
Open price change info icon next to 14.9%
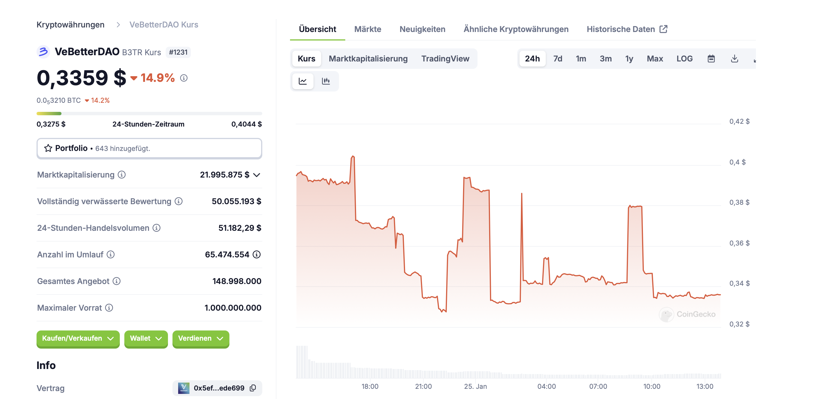pos(184,78)
